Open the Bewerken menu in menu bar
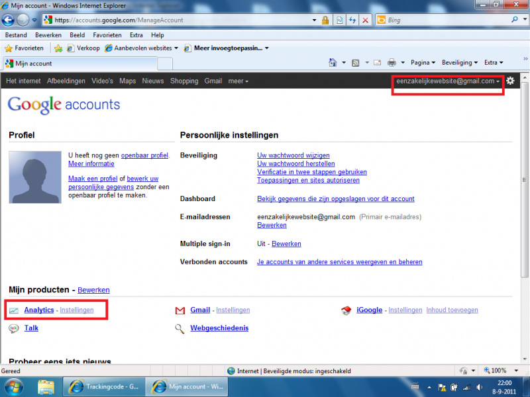 point(48,35)
